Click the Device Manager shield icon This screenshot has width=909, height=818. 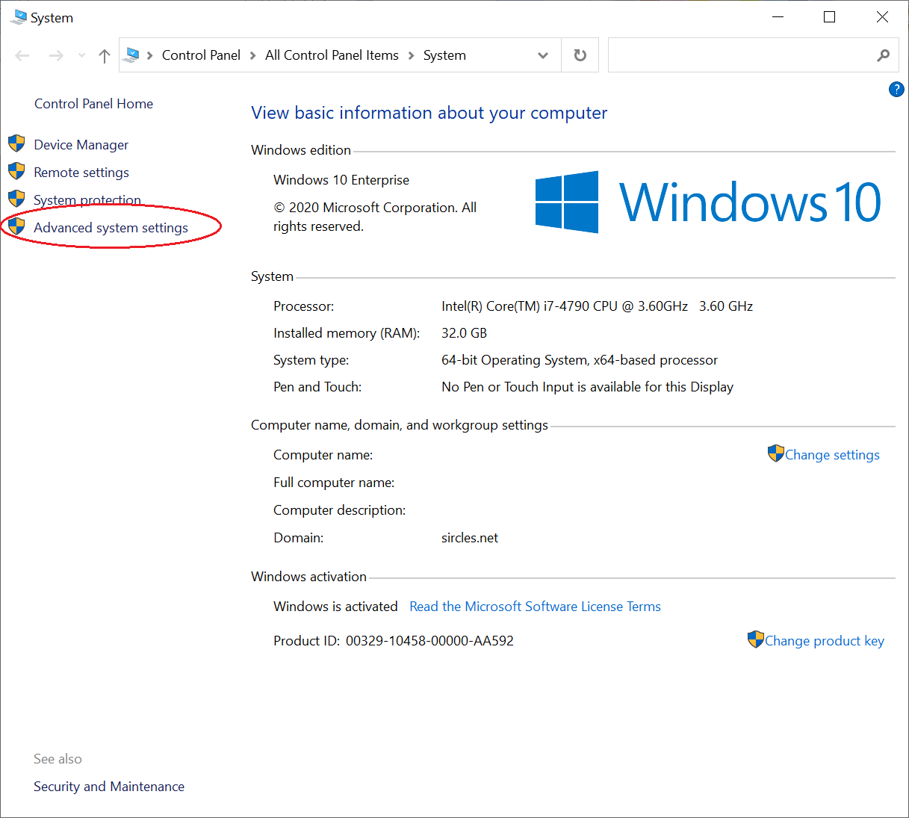point(16,143)
